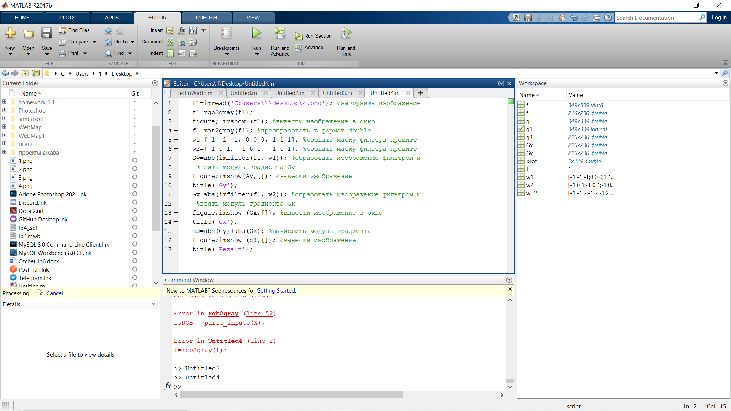This screenshot has height=411, width=731.
Task: Run the script with the green Run arrow
Action: point(257,33)
